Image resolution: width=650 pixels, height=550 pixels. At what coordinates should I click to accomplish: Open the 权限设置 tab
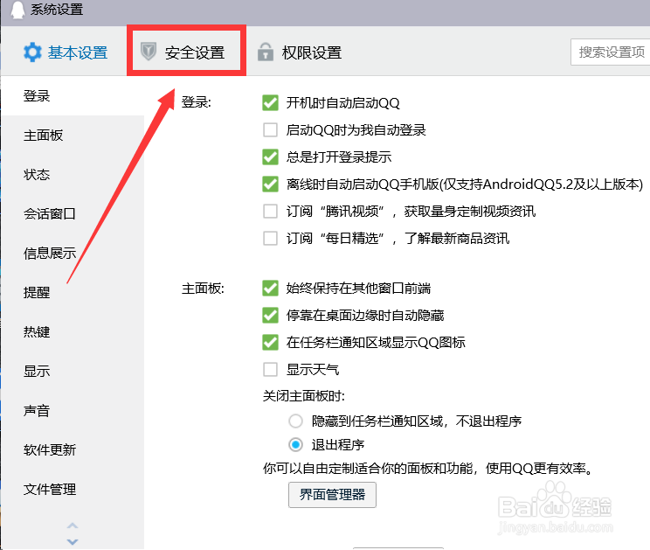300,52
